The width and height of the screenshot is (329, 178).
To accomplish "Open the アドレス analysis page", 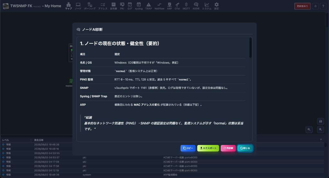I will point(103,6).
